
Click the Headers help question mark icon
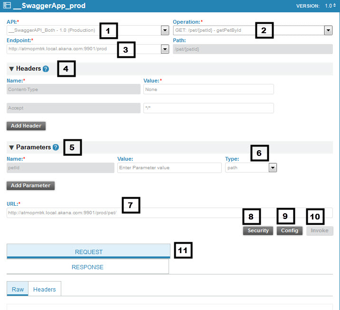coord(46,69)
